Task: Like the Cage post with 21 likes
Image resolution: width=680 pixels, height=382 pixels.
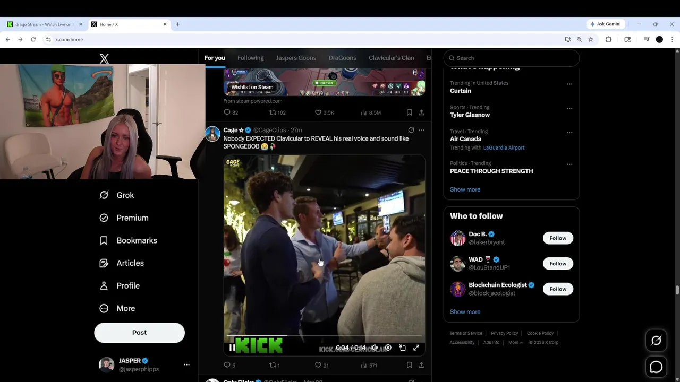Action: [x=322, y=365]
